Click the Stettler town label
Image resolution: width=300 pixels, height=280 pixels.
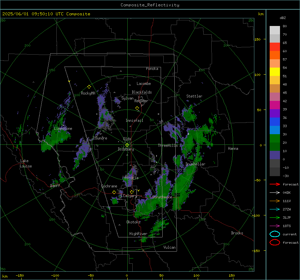tap(194, 96)
